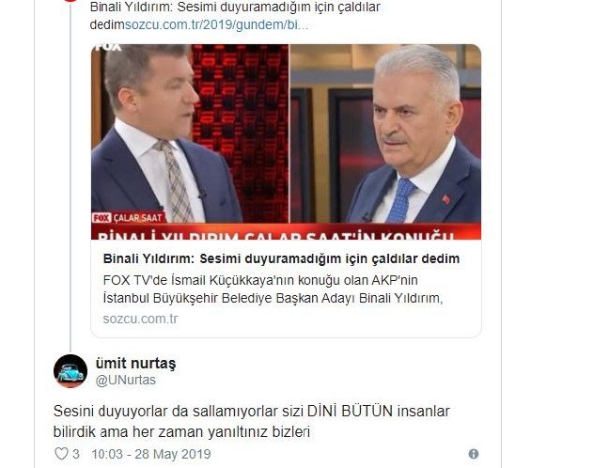The width and height of the screenshot is (609, 468).
Task: Open the ümit nurtaş display name
Action: click(135, 363)
